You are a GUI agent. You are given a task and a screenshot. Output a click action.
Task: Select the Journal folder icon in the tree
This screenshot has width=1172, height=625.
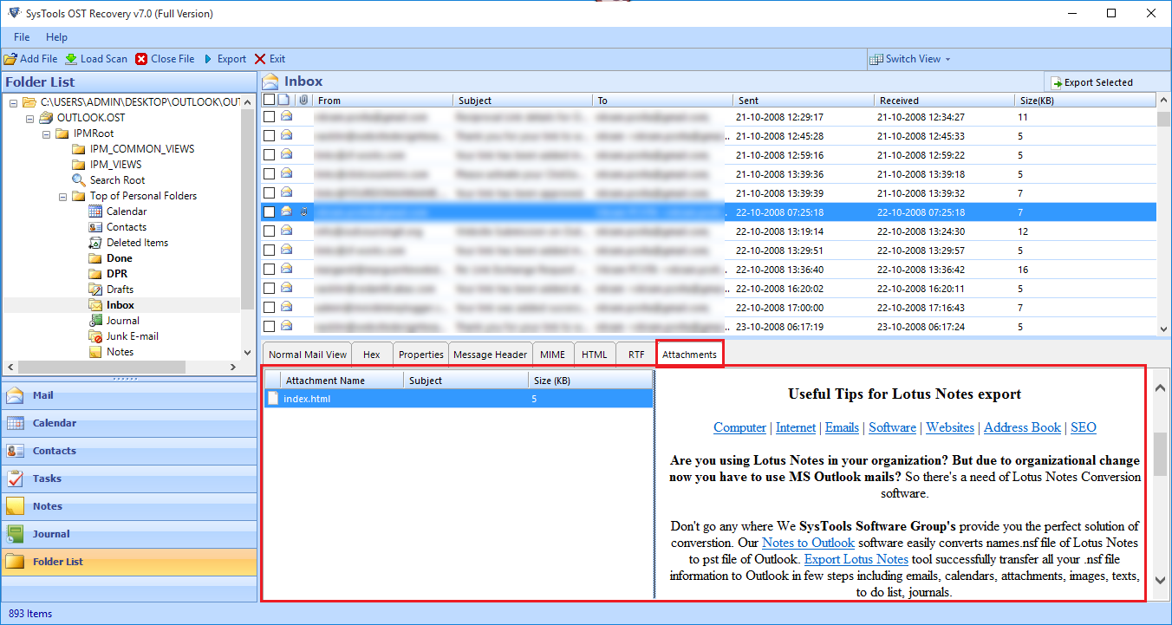click(95, 321)
